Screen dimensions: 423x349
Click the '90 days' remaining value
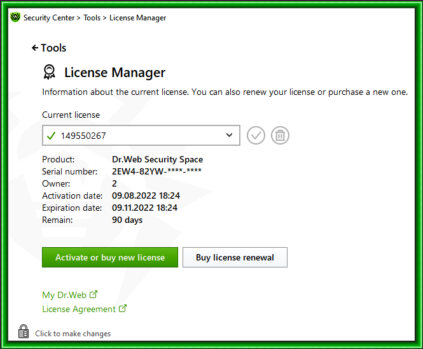[127, 220]
